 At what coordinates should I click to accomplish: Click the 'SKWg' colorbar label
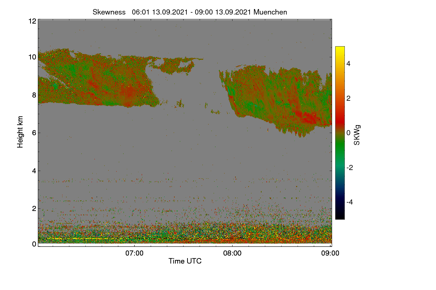pyautogui.click(x=357, y=135)
